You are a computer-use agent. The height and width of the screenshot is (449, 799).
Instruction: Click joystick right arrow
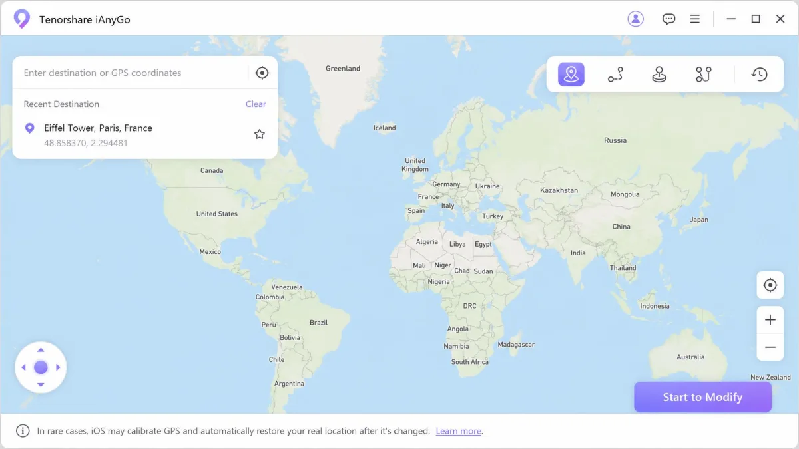58,367
